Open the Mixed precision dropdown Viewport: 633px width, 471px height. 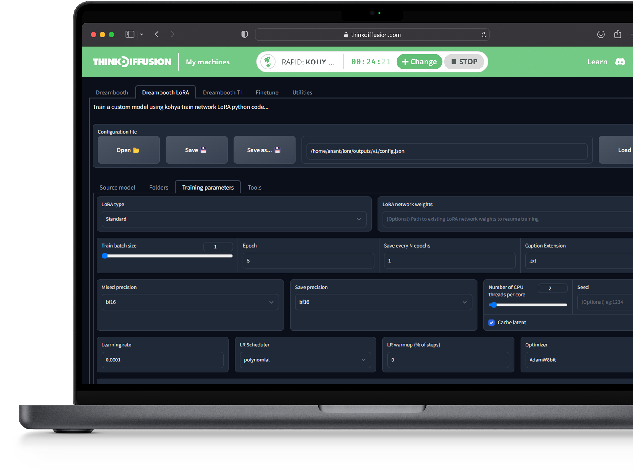pos(190,302)
